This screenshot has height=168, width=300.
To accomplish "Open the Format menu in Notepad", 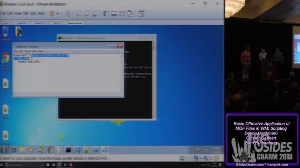I will [x=27, y=51].
